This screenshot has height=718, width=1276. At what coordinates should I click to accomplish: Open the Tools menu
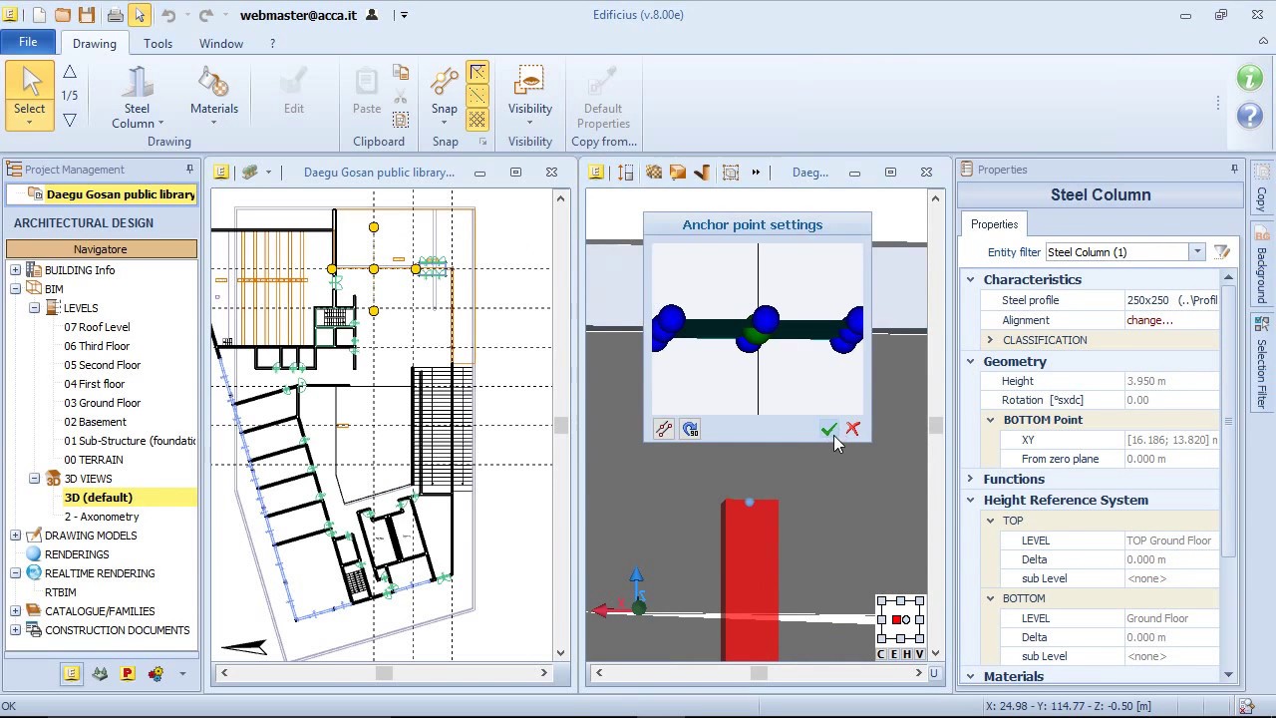[x=158, y=43]
